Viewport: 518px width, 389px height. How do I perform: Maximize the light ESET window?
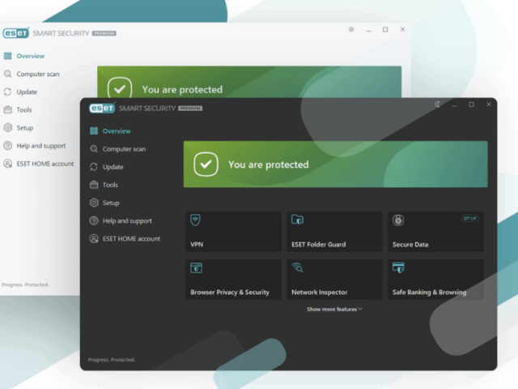pos(385,29)
